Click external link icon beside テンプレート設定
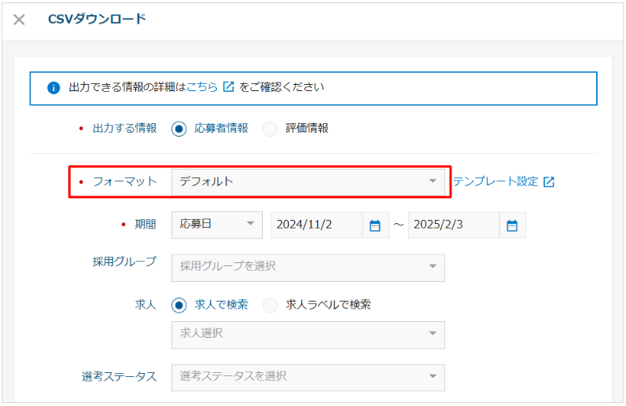626x406 pixels. click(x=549, y=182)
